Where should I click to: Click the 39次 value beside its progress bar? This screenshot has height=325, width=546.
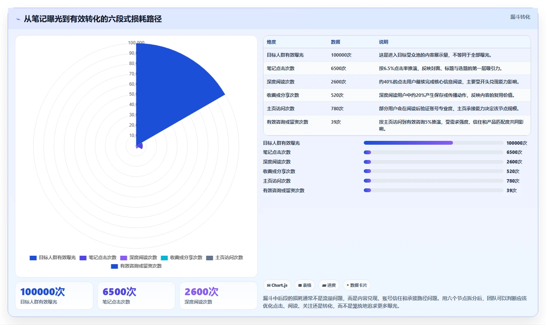tap(512, 191)
